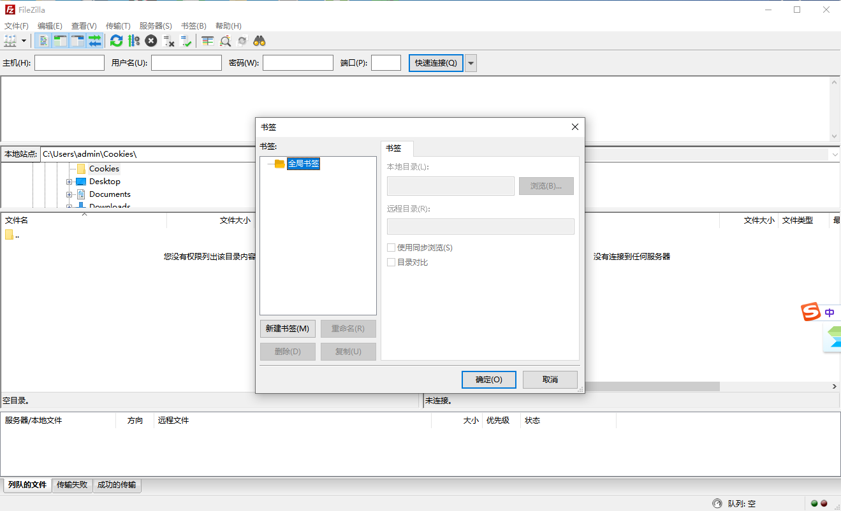Enable 目录对比 checkbox in bookmark dialog
This screenshot has height=511, width=841.
tap(391, 262)
